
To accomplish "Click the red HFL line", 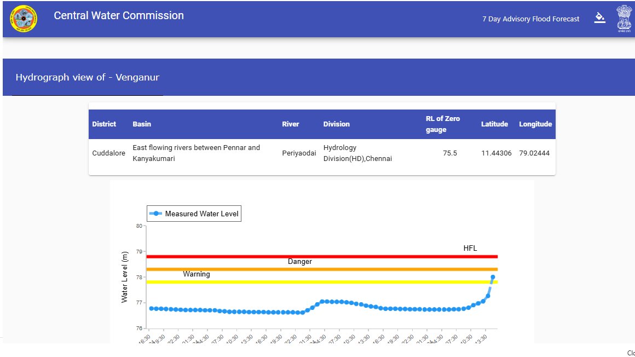I will click(322, 256).
